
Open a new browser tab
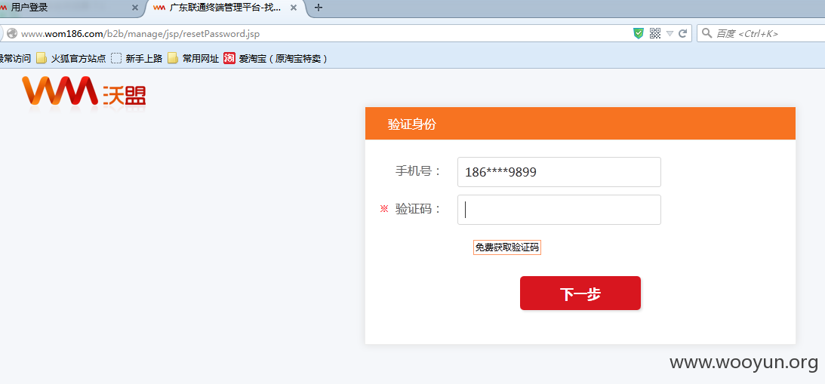pos(319,8)
